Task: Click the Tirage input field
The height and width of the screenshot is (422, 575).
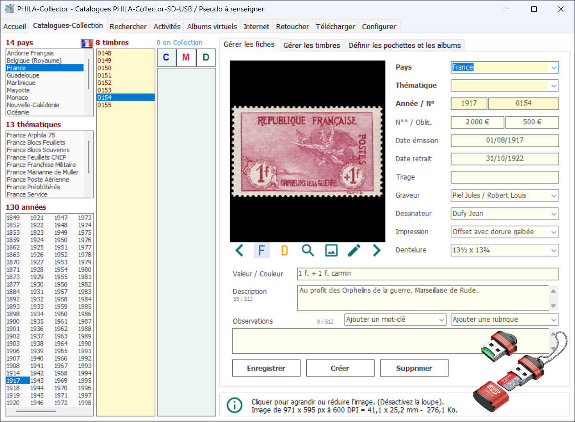Action: [x=505, y=177]
